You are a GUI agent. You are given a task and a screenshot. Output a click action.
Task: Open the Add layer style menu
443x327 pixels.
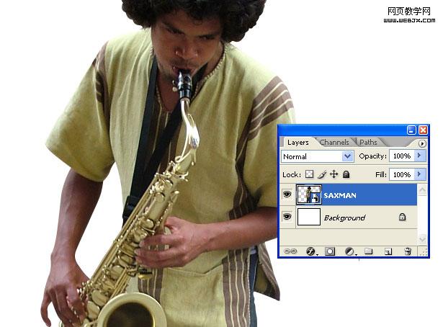tap(310, 251)
